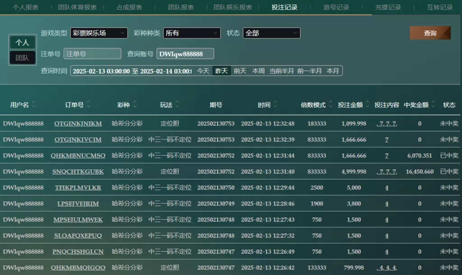Switch to 团队报表 tab

(x=181, y=7)
